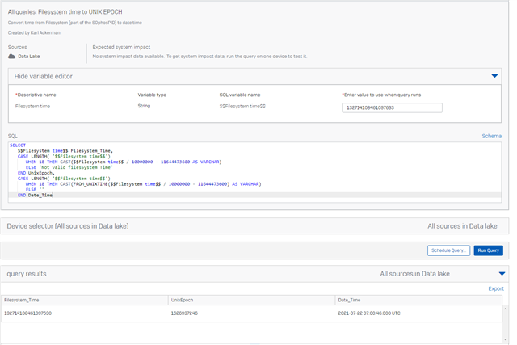517x345 pixels.
Task: Click the Hide variable editor header text
Action: [x=43, y=76]
